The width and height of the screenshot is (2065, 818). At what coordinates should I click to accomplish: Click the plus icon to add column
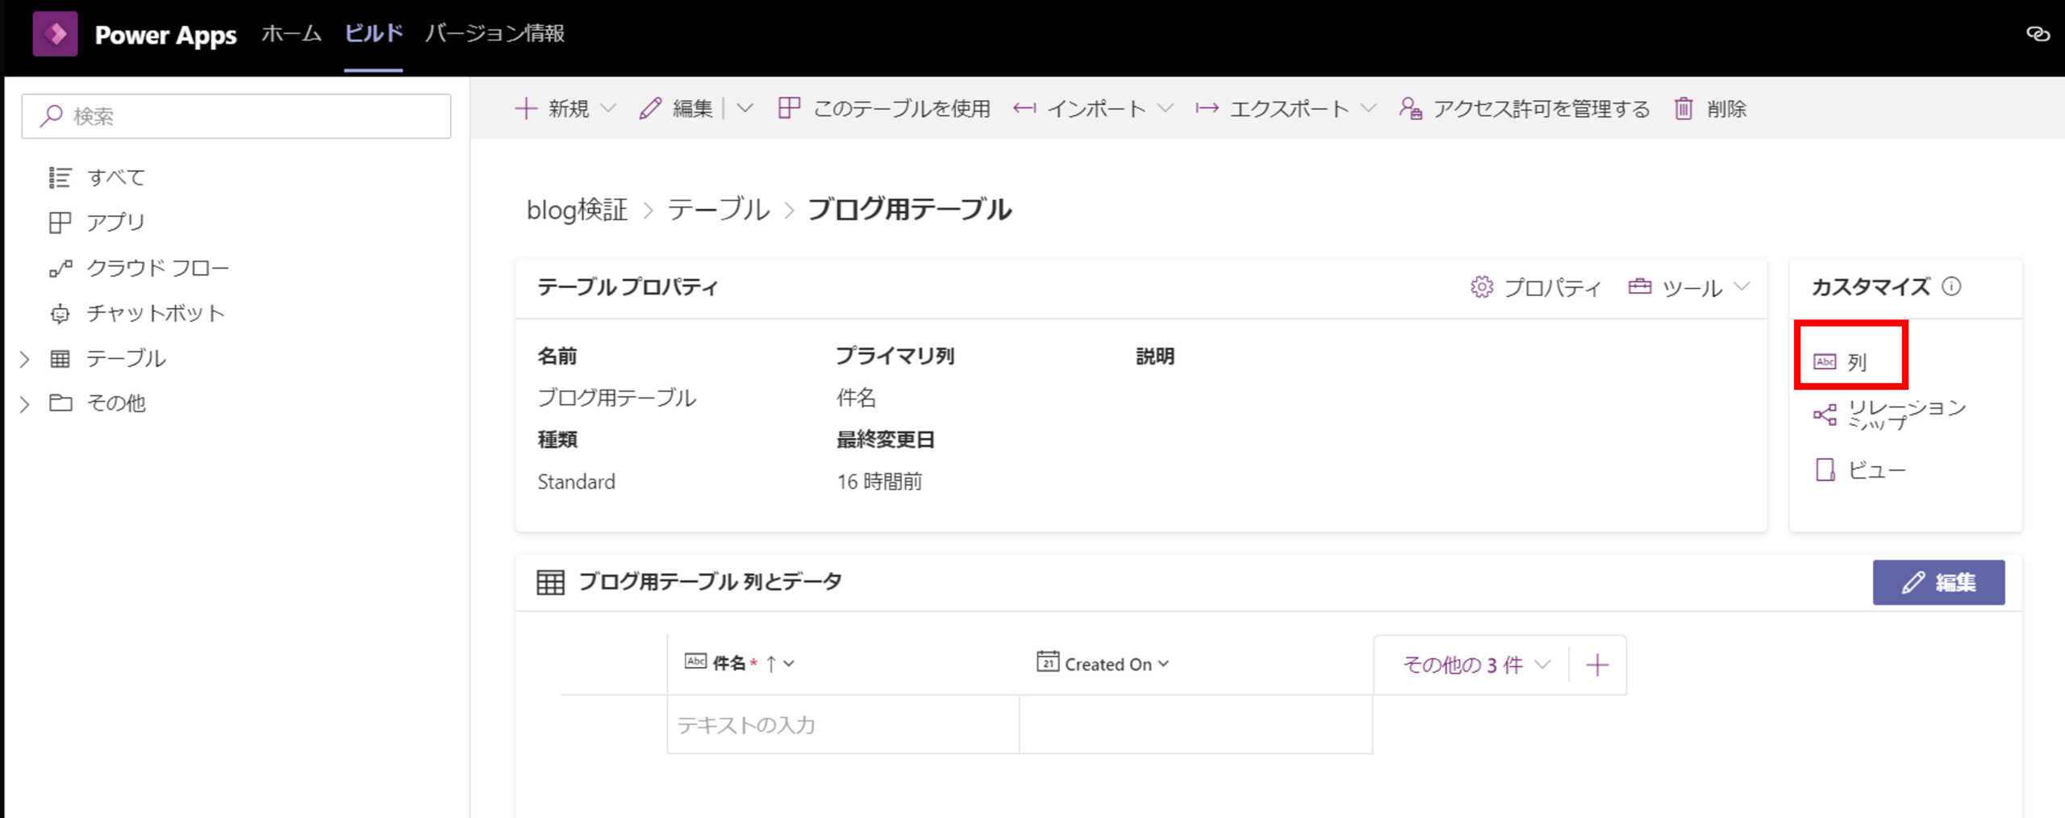pyautogui.click(x=1597, y=666)
